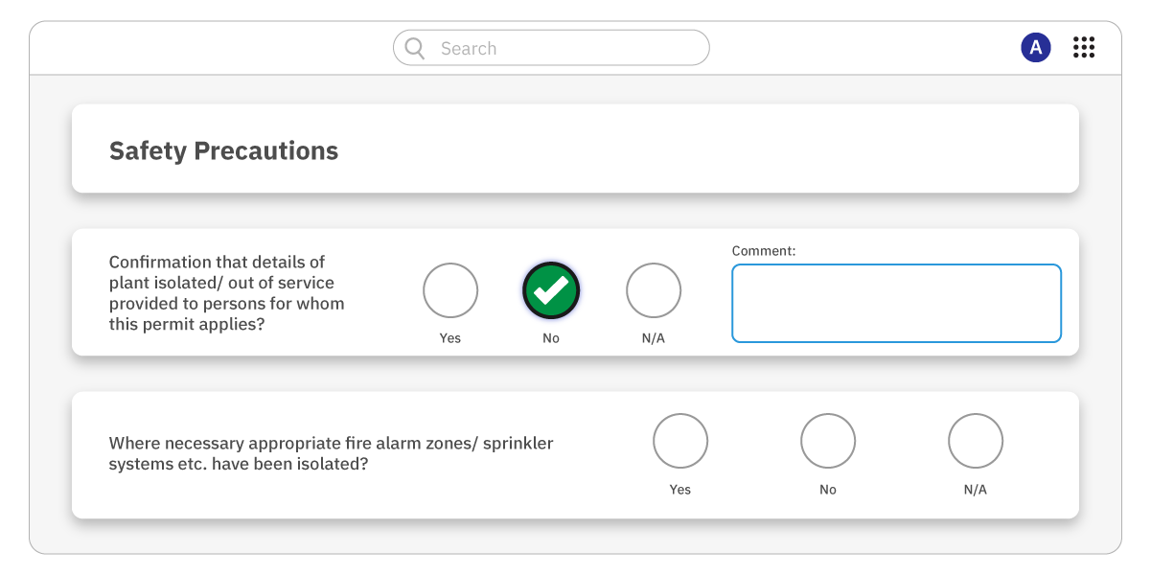Viewport: 1151px width, 575px height.
Task: Click the Safety Precautions heading
Action: pyautogui.click(x=223, y=150)
